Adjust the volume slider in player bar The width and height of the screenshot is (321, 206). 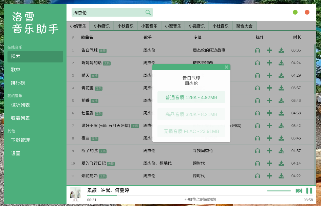click(279, 191)
